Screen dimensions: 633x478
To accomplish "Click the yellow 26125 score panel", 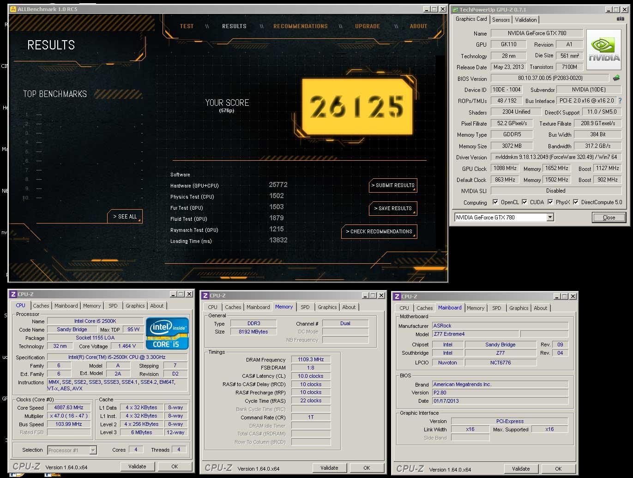I will pyautogui.click(x=357, y=106).
